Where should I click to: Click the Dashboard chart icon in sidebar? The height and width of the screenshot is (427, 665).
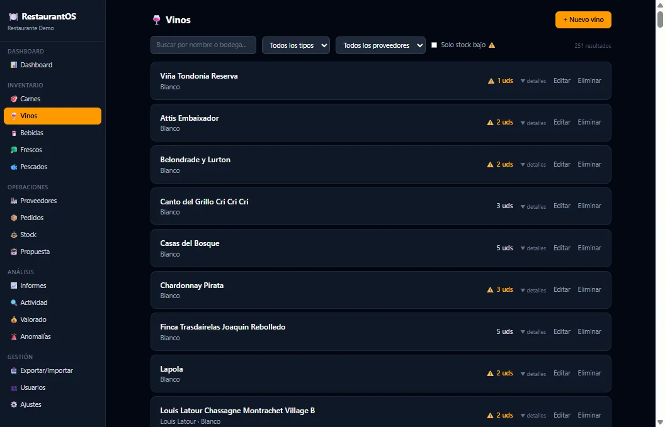14,65
